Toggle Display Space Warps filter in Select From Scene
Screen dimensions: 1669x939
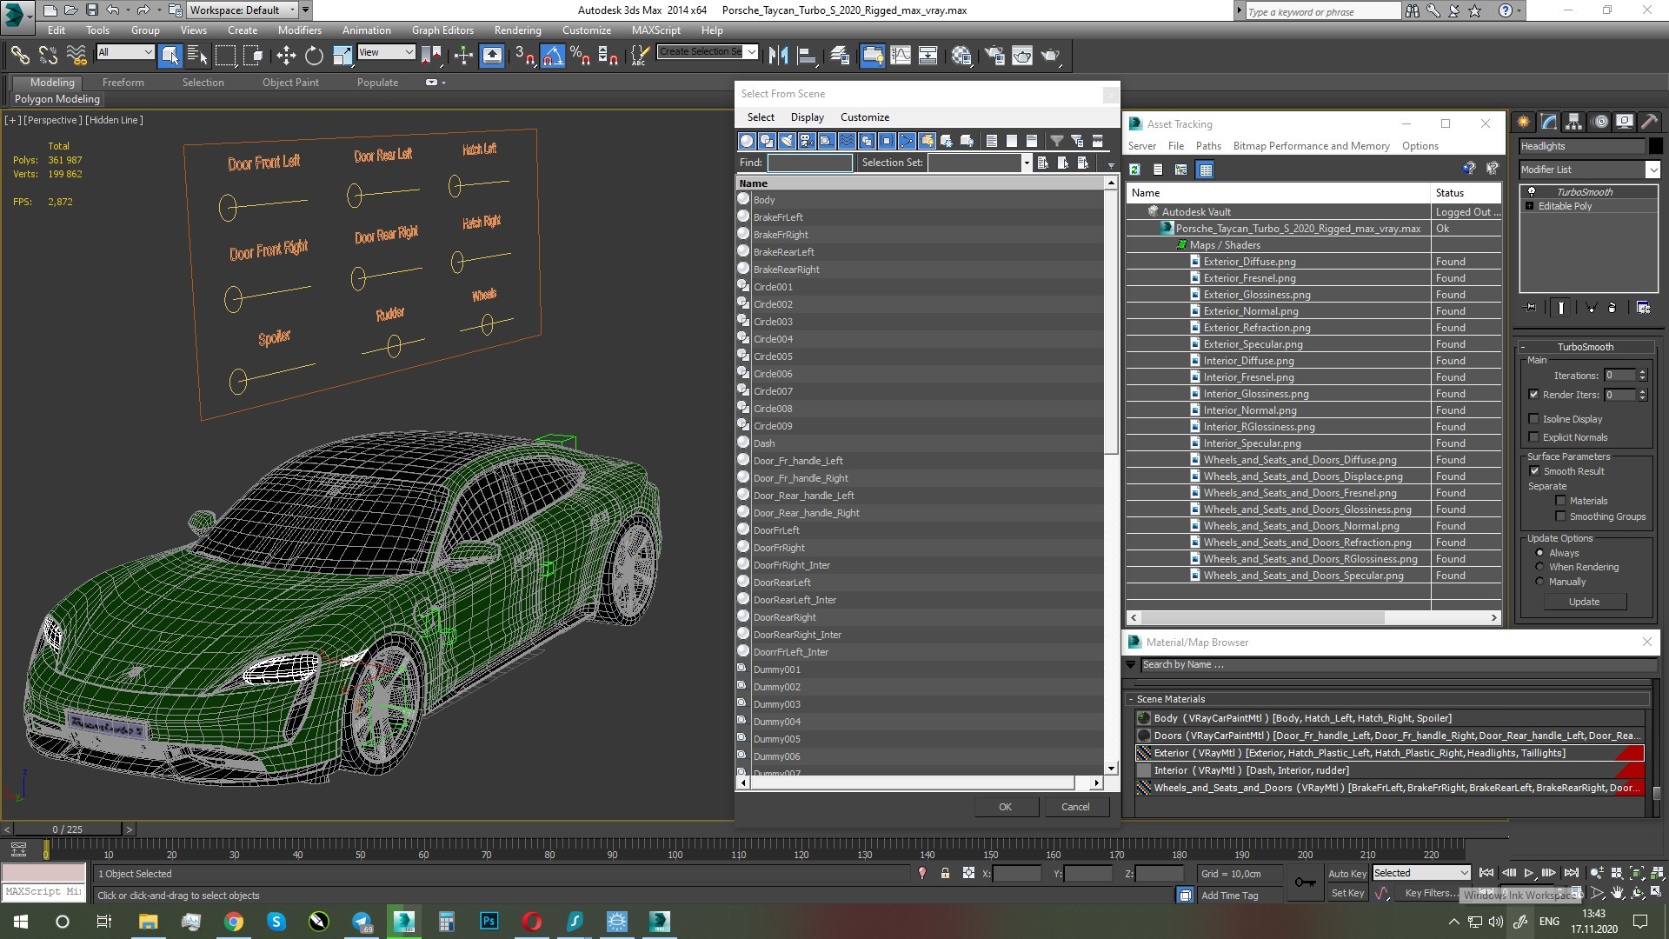[x=846, y=141]
